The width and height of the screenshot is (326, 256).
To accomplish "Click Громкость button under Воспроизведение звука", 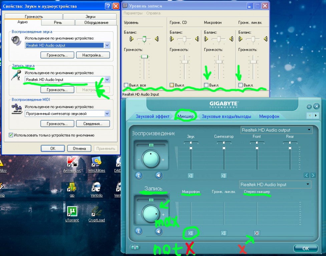I will tap(57, 55).
